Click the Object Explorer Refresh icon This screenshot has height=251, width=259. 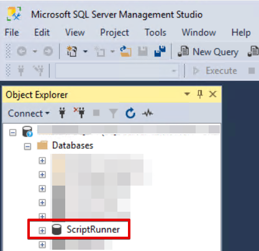[130, 113]
